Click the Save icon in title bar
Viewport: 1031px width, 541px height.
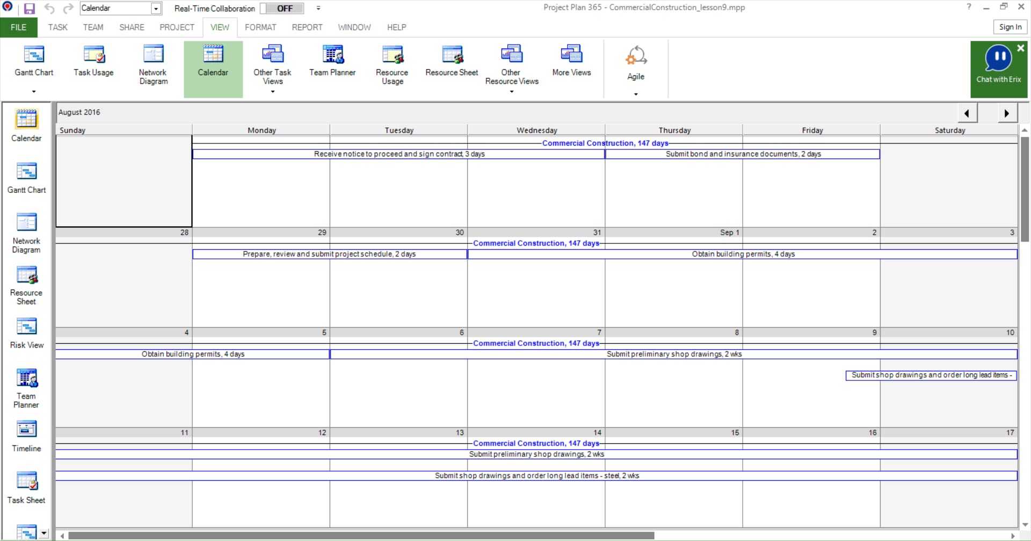(30, 8)
